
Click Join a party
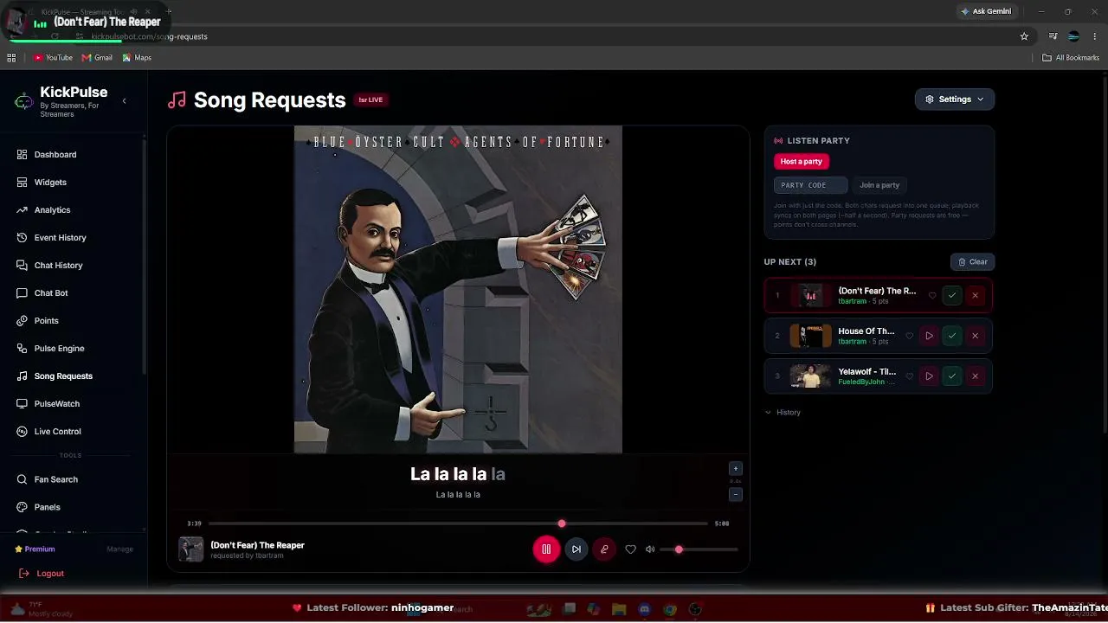(879, 185)
